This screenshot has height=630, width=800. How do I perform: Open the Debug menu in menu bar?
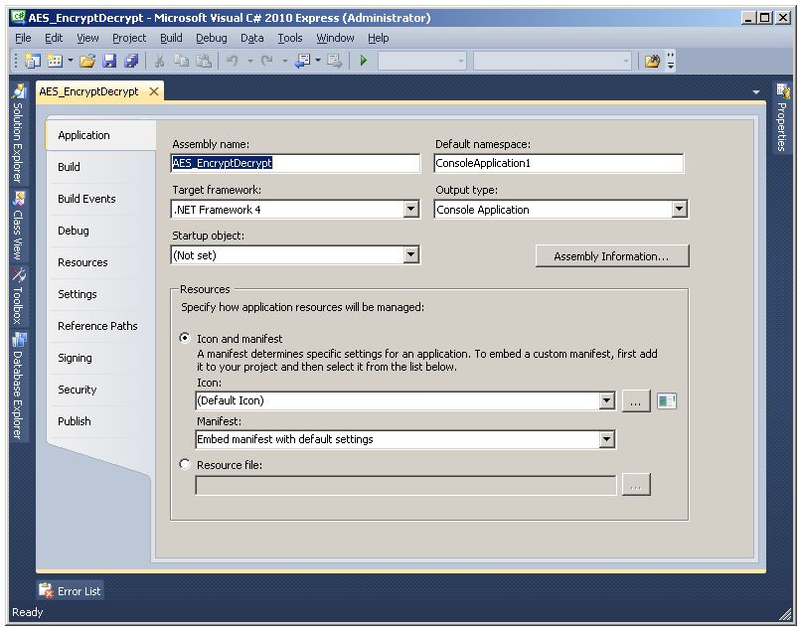point(211,38)
